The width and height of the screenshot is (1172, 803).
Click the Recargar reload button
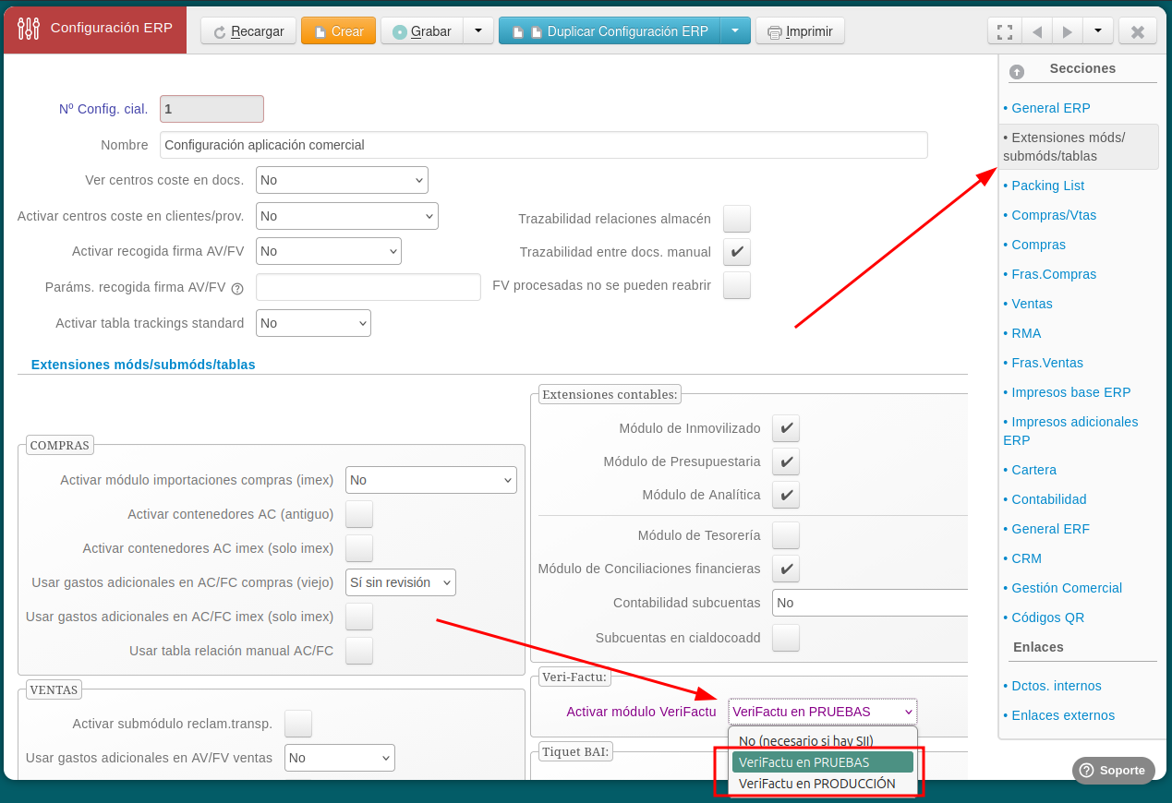pyautogui.click(x=248, y=31)
